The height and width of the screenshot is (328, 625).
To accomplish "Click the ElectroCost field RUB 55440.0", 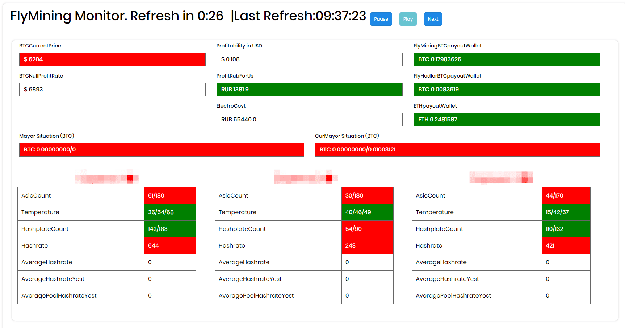I will (x=310, y=120).
